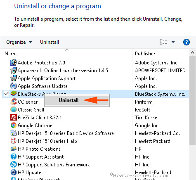Open the Organize dropdown menu

click(x=19, y=42)
